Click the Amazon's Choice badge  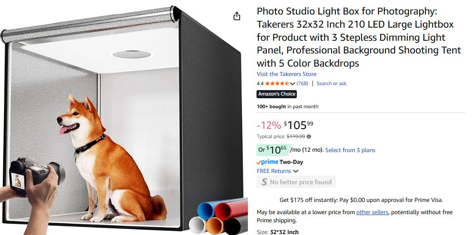point(277,94)
